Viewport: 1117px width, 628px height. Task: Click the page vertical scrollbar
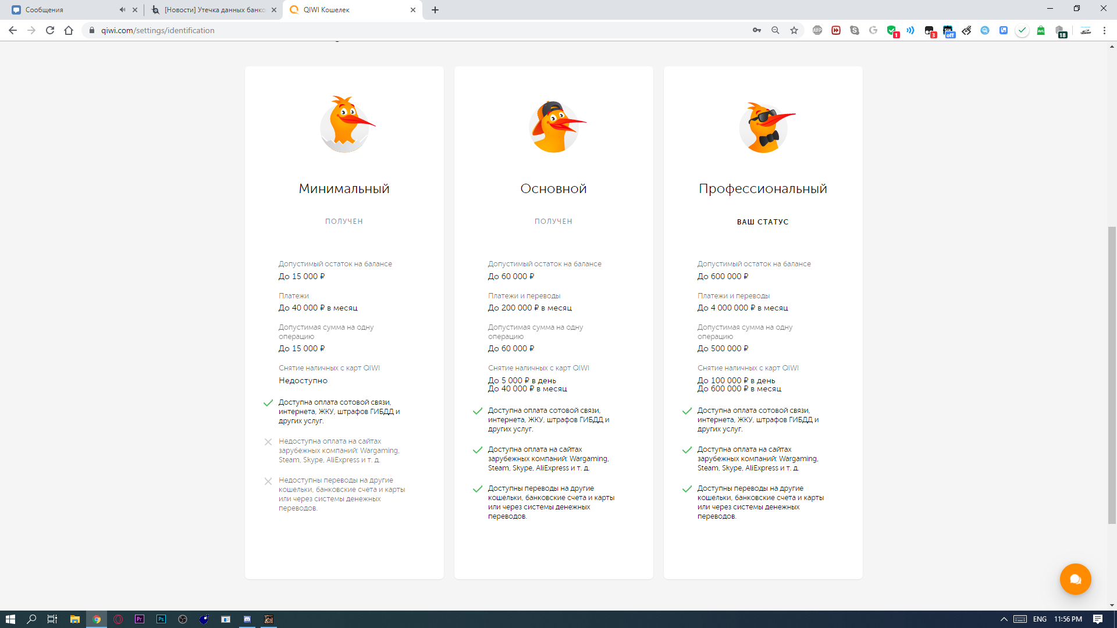[x=1112, y=374]
